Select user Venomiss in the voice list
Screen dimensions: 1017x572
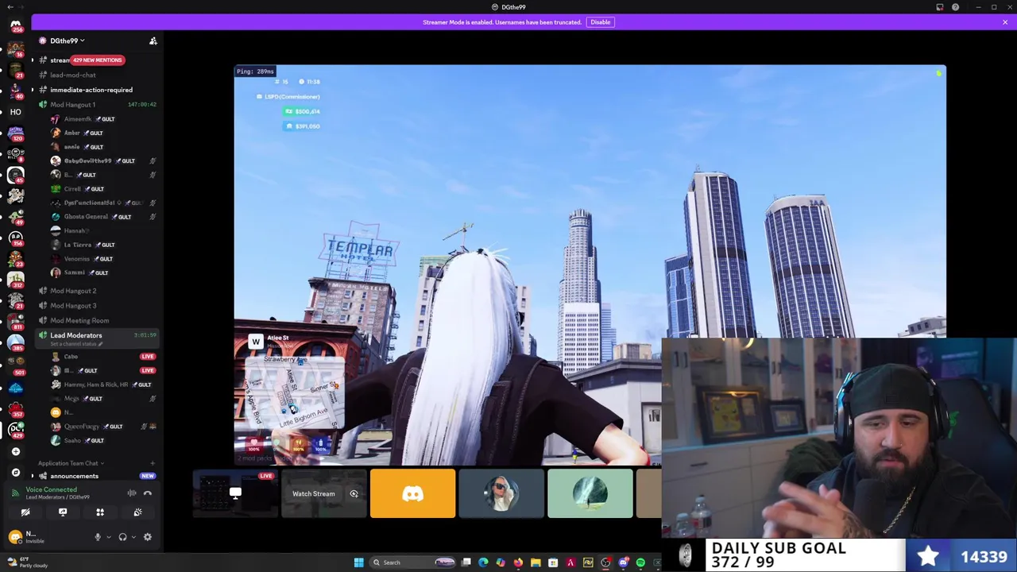(77, 259)
